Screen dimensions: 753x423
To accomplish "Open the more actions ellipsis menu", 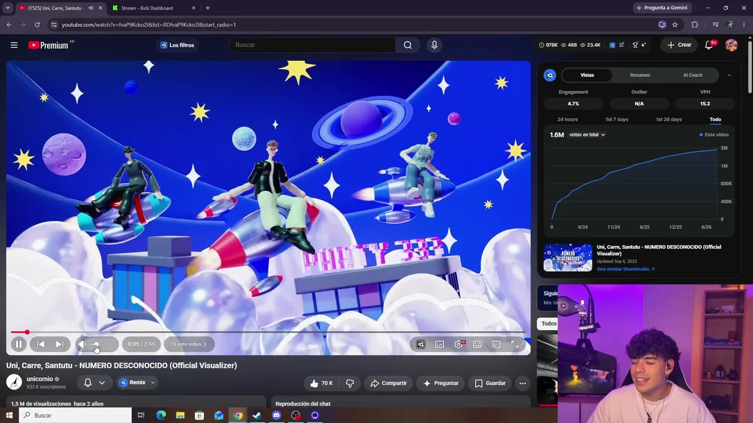I will click(x=522, y=383).
